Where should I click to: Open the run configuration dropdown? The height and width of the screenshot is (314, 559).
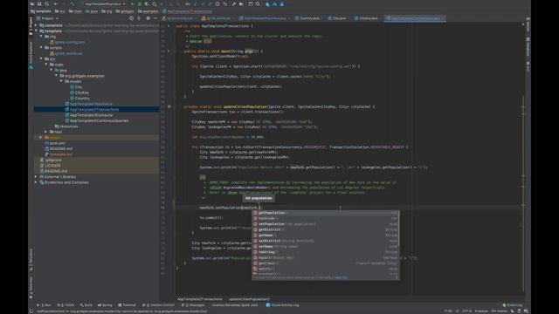coord(105,3)
